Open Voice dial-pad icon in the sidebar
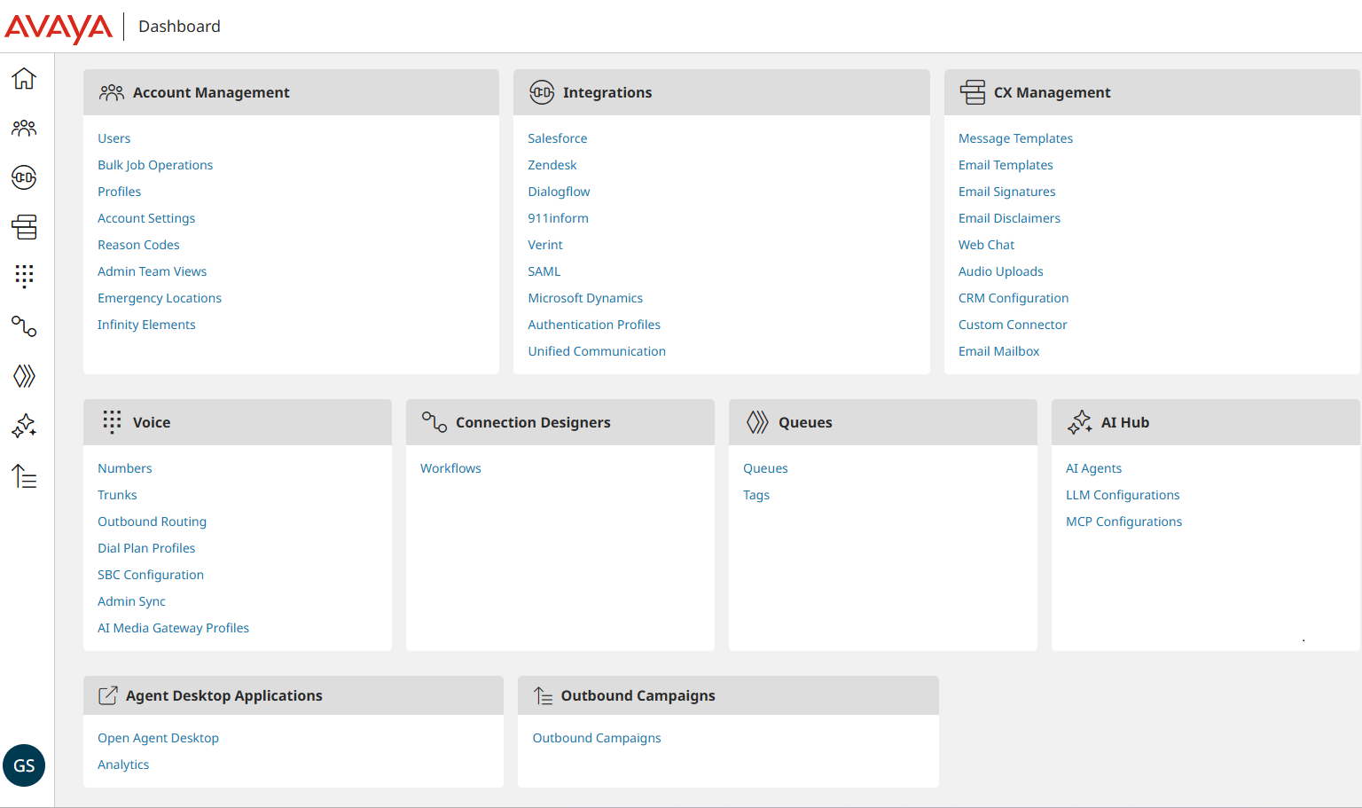 [24, 277]
